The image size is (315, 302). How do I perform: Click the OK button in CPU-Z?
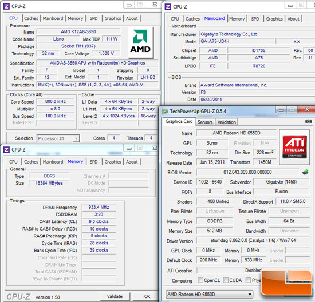point(147,296)
